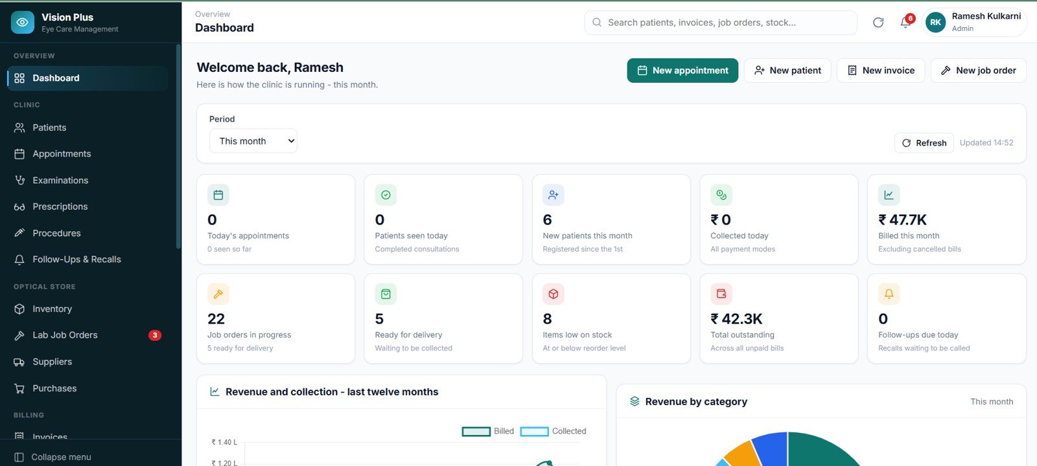Screen dimensions: 1037x466
Task: Click the 'At or below reorder level' text
Action: click(x=585, y=348)
